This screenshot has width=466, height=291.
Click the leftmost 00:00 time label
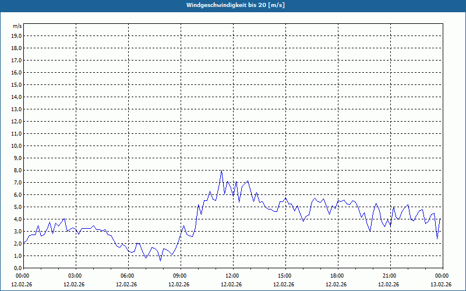point(23,276)
